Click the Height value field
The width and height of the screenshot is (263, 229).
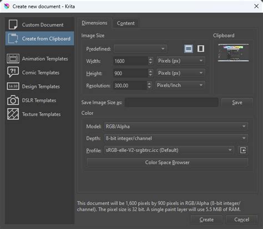(x=130, y=73)
